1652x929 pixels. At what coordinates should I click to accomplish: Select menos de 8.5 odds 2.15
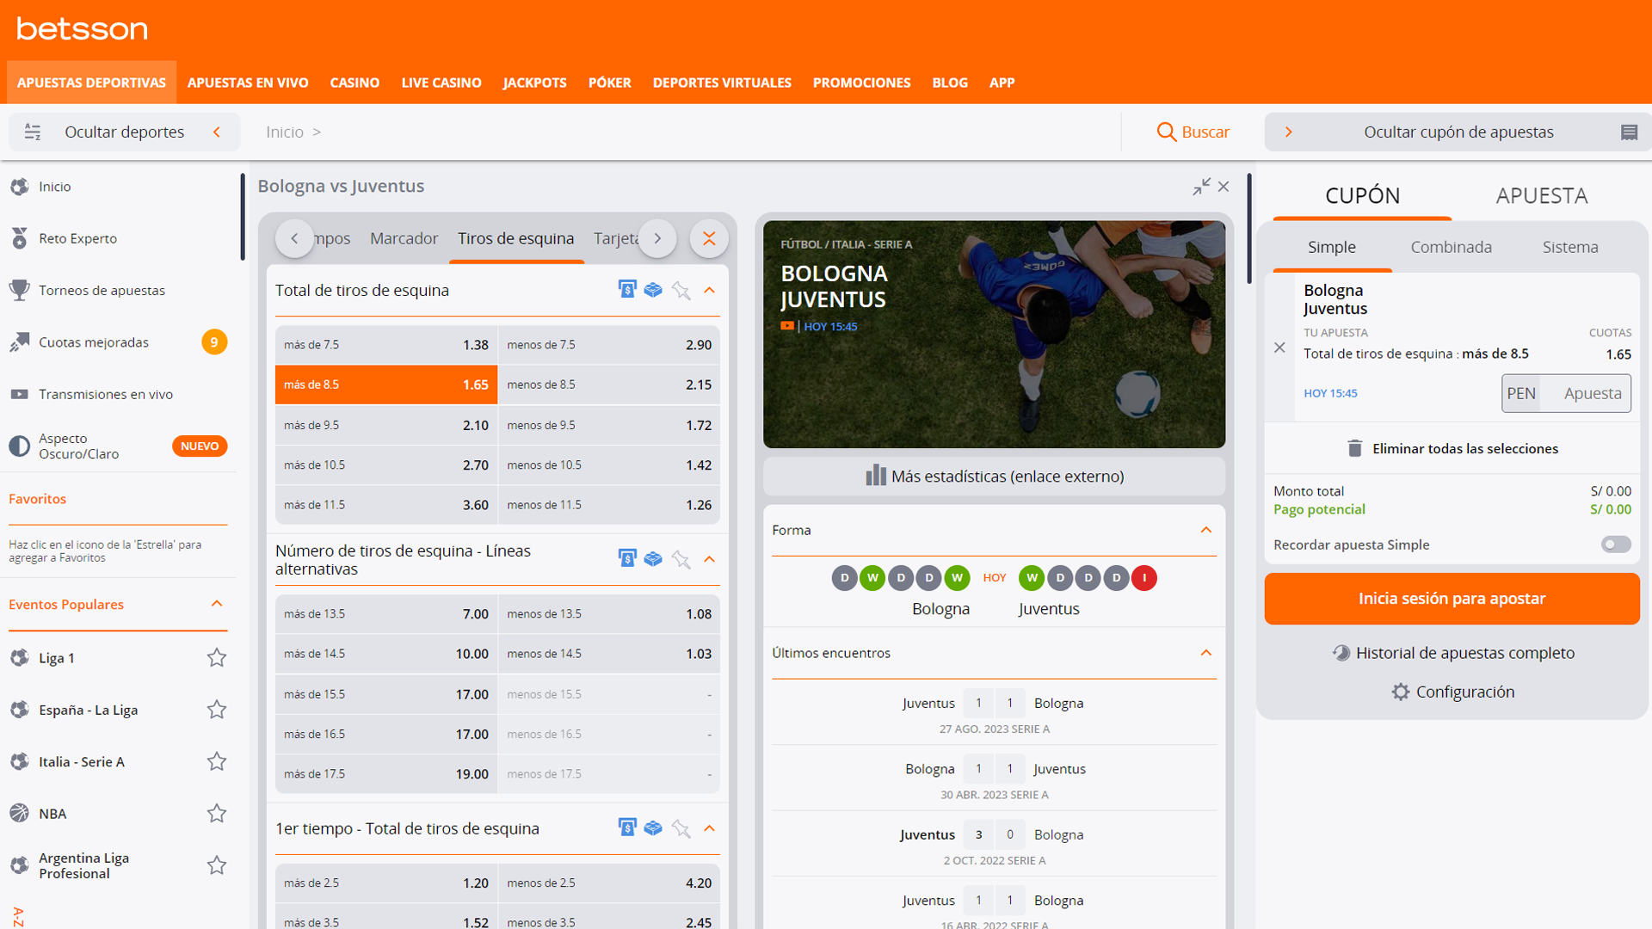coord(609,385)
